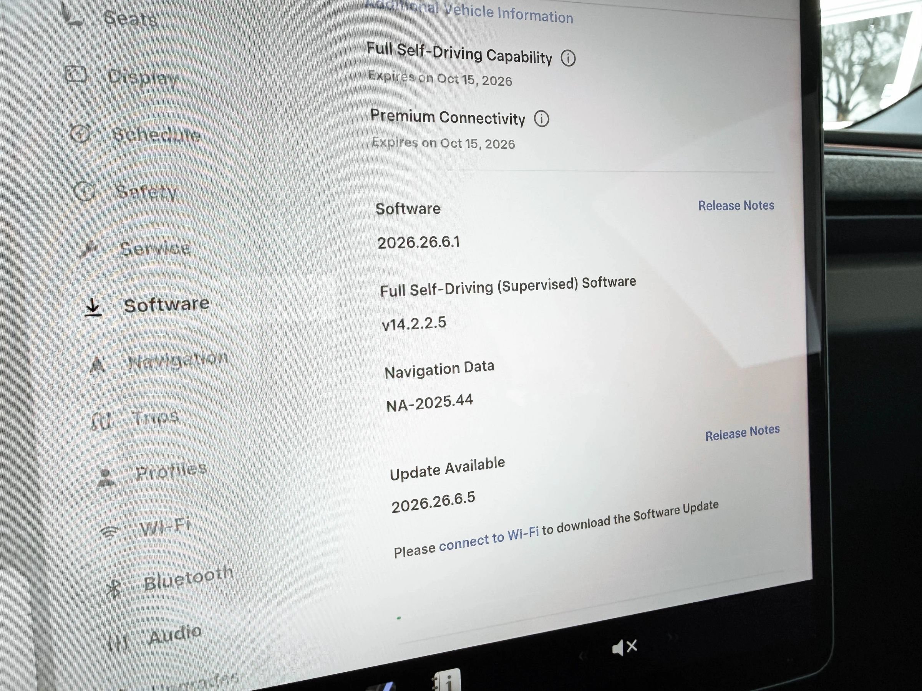Open the manual info app icon

point(447,679)
